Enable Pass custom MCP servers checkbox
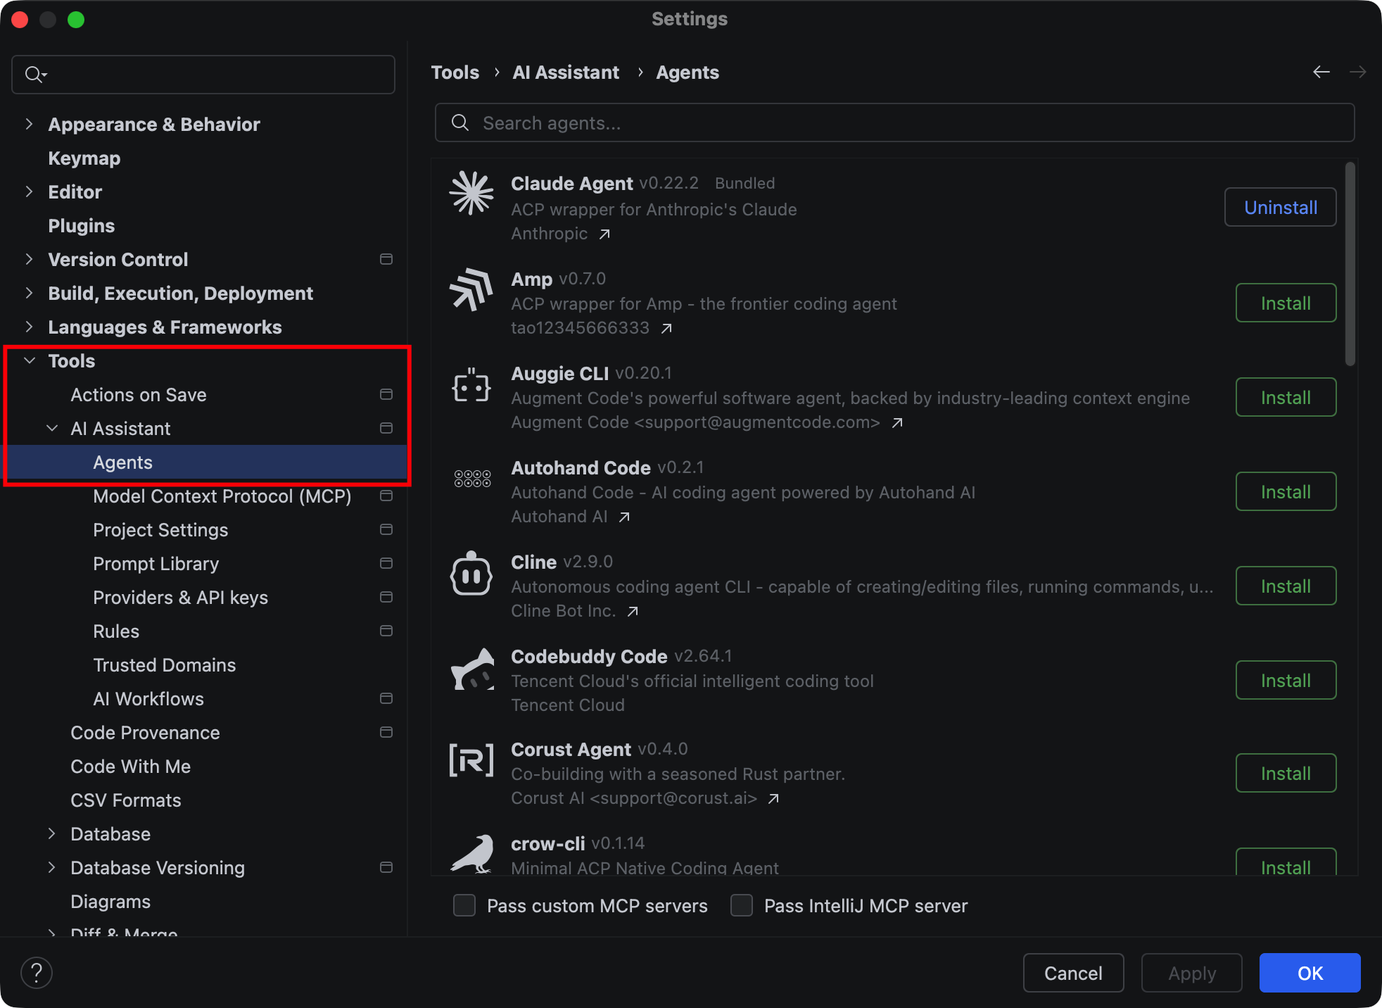The image size is (1382, 1008). [x=464, y=905]
